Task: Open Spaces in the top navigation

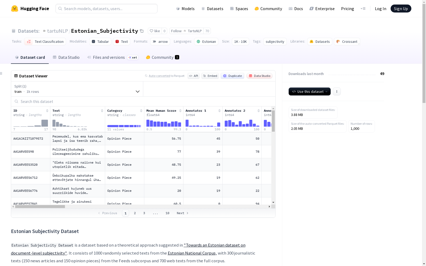Action: [239, 9]
